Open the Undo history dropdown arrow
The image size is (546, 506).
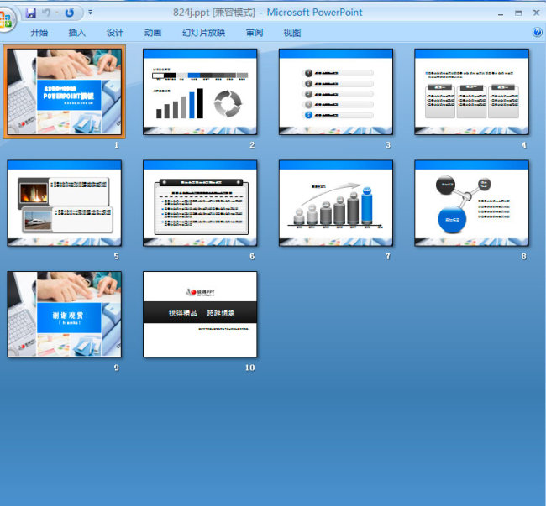[x=55, y=13]
